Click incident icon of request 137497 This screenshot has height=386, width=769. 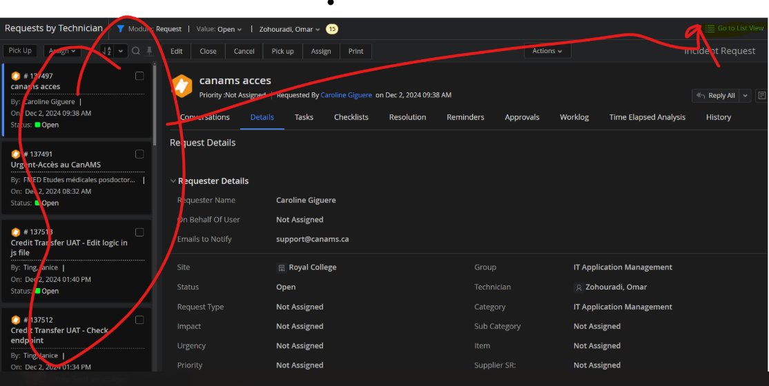tap(16, 76)
